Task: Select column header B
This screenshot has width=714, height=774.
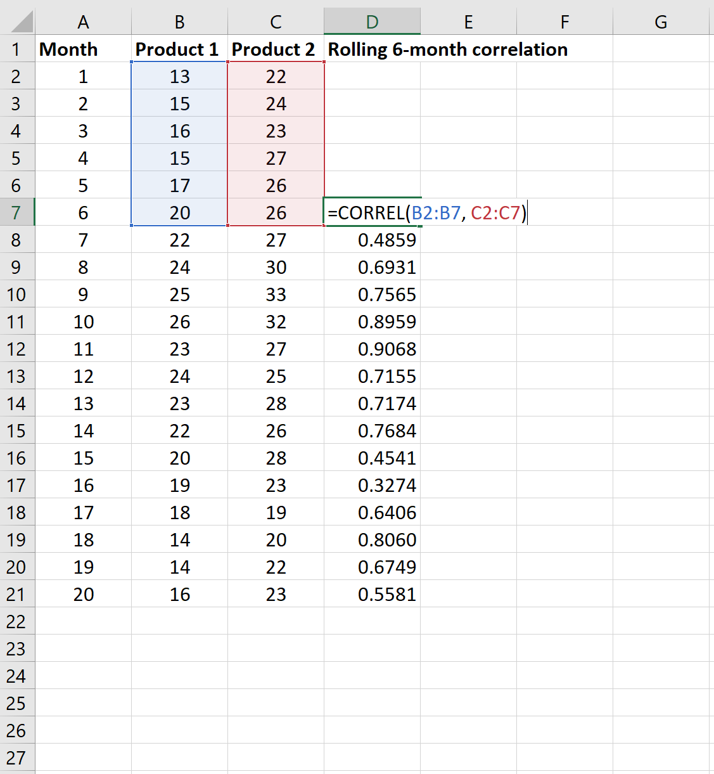Action: (179, 21)
